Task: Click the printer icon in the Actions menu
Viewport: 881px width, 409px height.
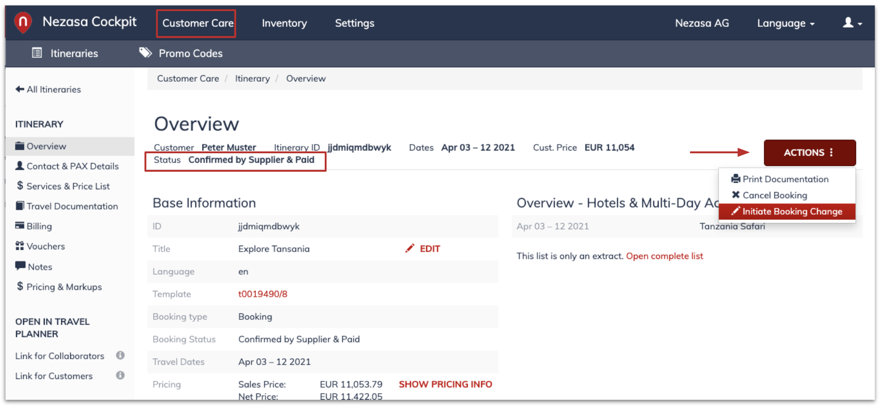Action: click(x=736, y=179)
